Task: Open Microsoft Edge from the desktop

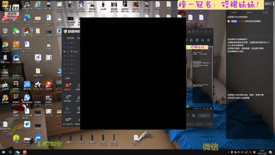Action: (27, 20)
